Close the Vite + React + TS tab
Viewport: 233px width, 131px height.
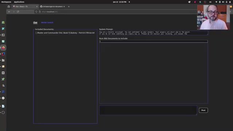point(37,7)
